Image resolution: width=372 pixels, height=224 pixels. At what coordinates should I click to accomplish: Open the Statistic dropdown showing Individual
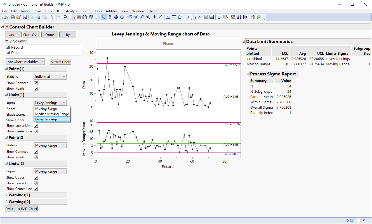pyautogui.click(x=50, y=76)
